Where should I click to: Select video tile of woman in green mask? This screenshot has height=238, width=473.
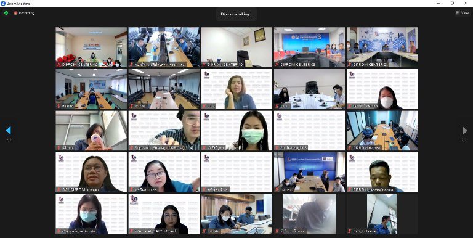pos(236,131)
